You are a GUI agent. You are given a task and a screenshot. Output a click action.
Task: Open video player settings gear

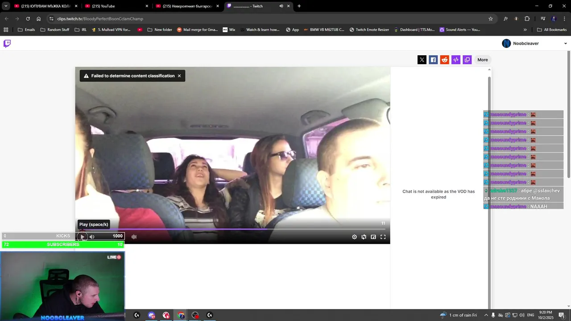click(x=355, y=237)
